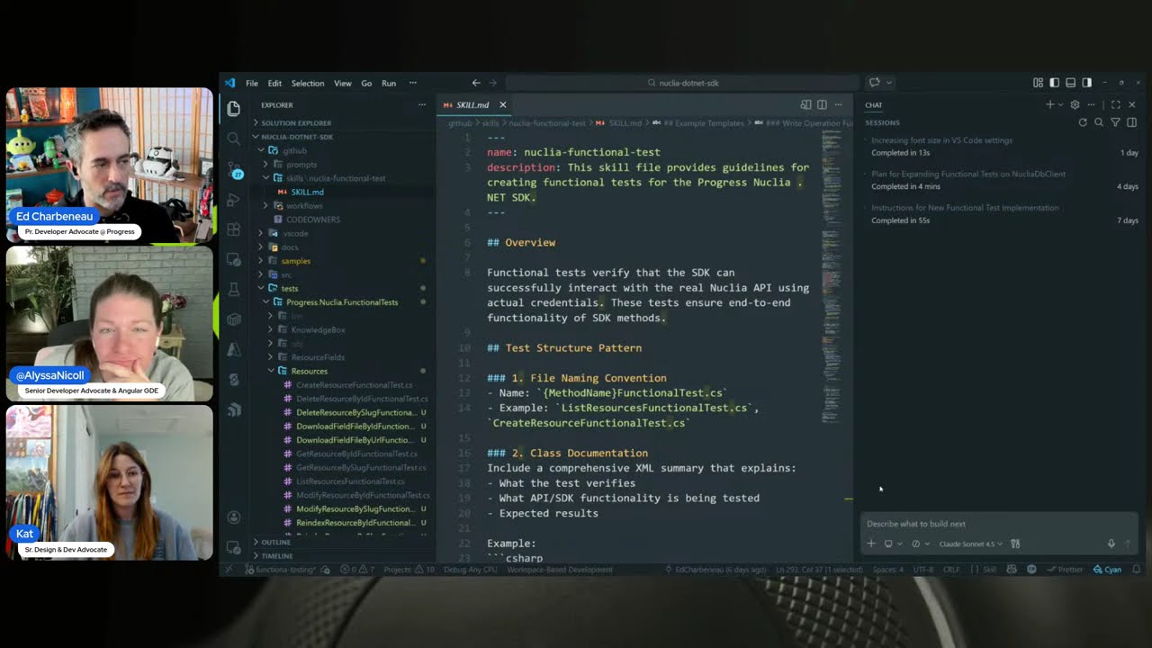Open ListResourcesFunctionalTest.cs file
The height and width of the screenshot is (648, 1152).
(350, 481)
